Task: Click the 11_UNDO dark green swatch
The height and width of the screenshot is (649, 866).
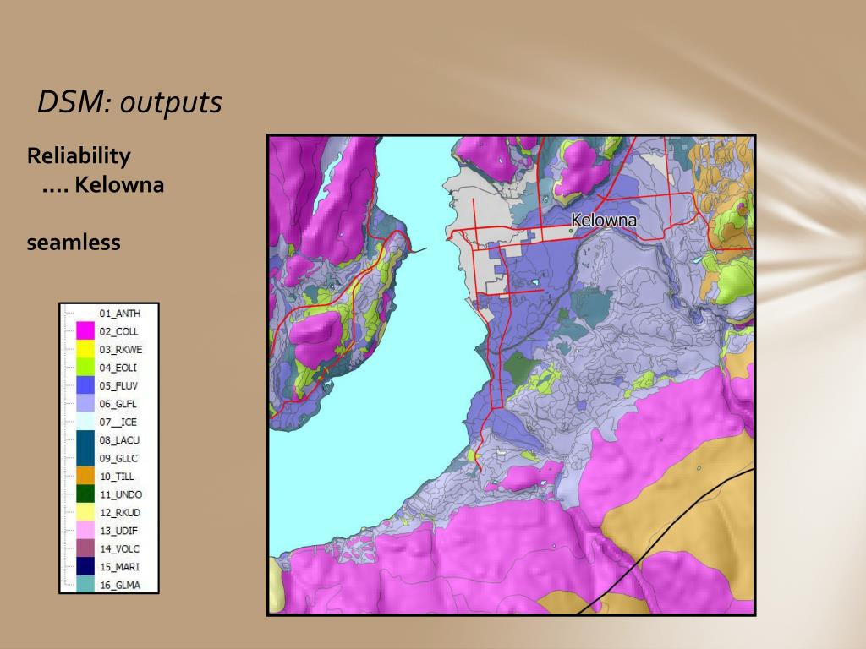Action: point(85,494)
